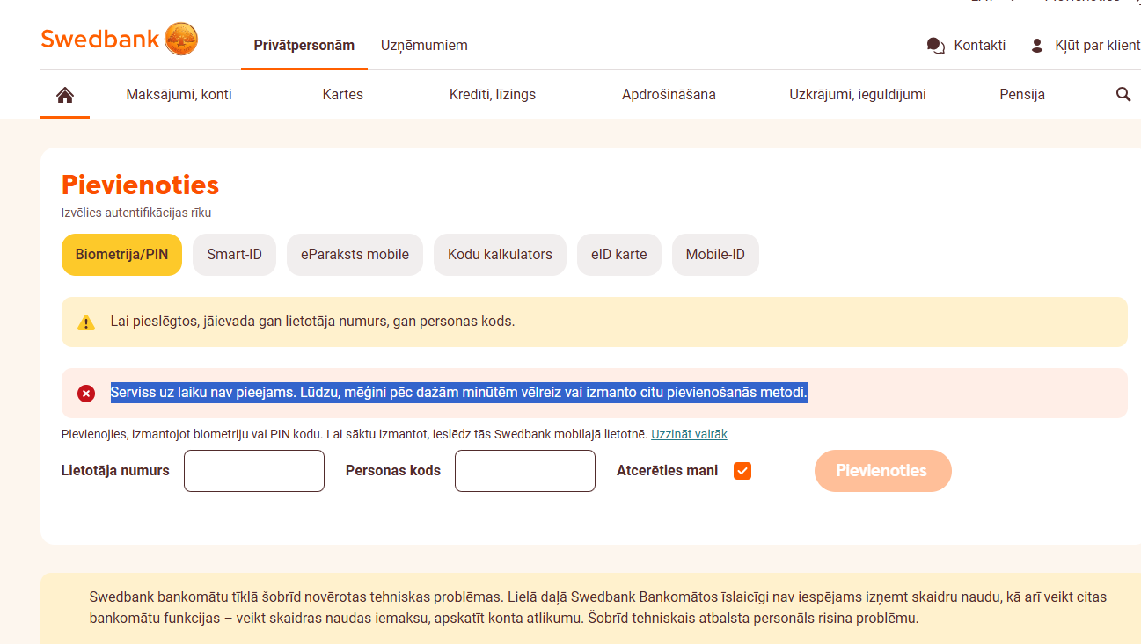Open the search magnifier icon
Image resolution: width=1141 pixels, height=644 pixels.
pos(1123,94)
